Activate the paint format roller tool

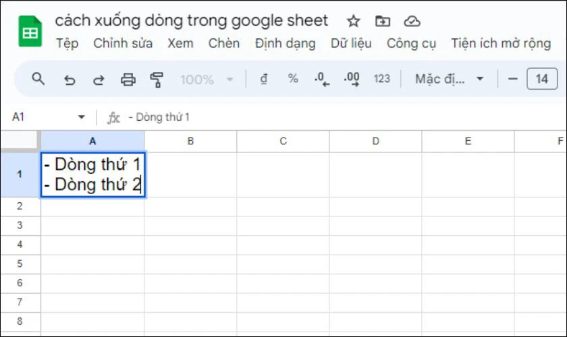(x=157, y=80)
